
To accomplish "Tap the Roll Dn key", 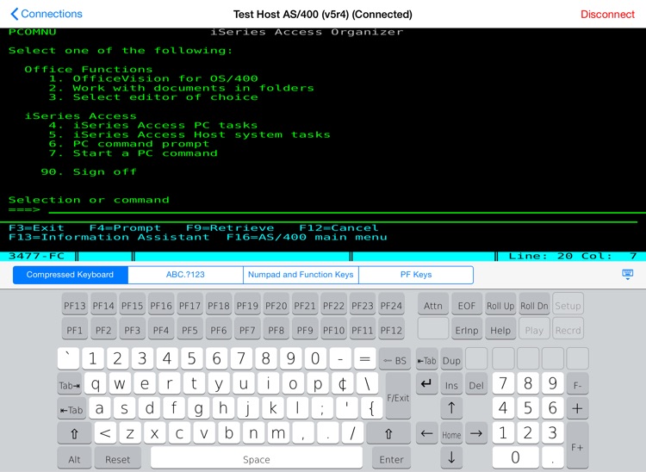I will 534,306.
